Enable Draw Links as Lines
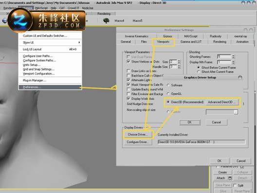257x193 pixels. 128,71
